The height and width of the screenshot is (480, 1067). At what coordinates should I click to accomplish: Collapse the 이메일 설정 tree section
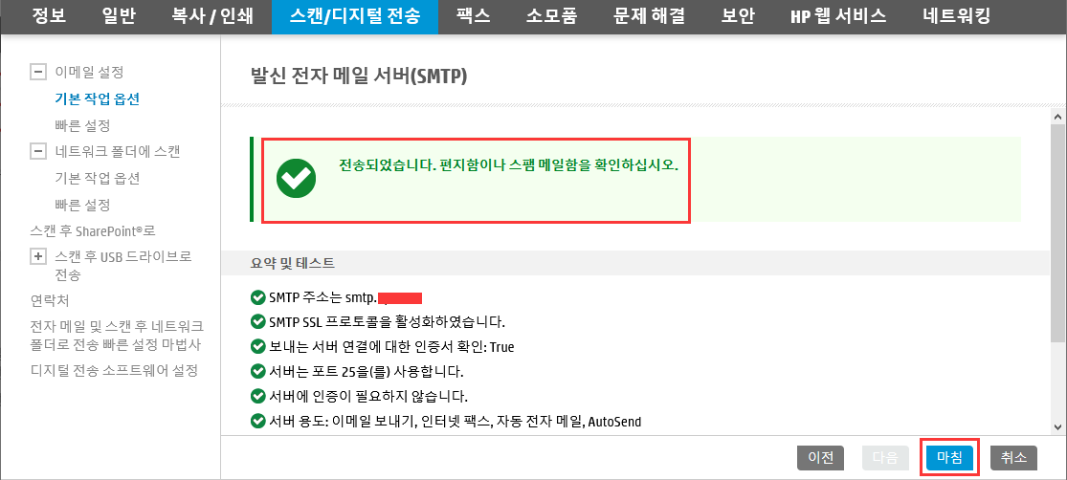coord(38,72)
